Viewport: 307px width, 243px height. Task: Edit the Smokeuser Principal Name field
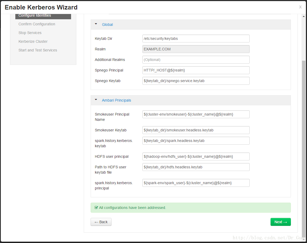click(196, 114)
